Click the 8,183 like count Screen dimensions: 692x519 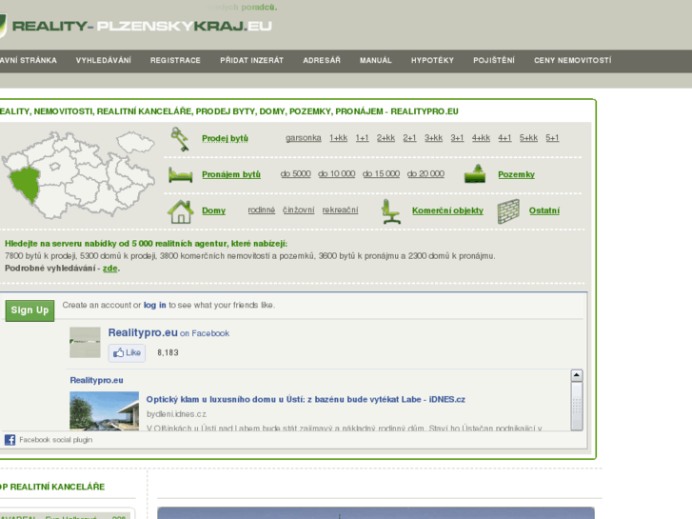(x=168, y=353)
